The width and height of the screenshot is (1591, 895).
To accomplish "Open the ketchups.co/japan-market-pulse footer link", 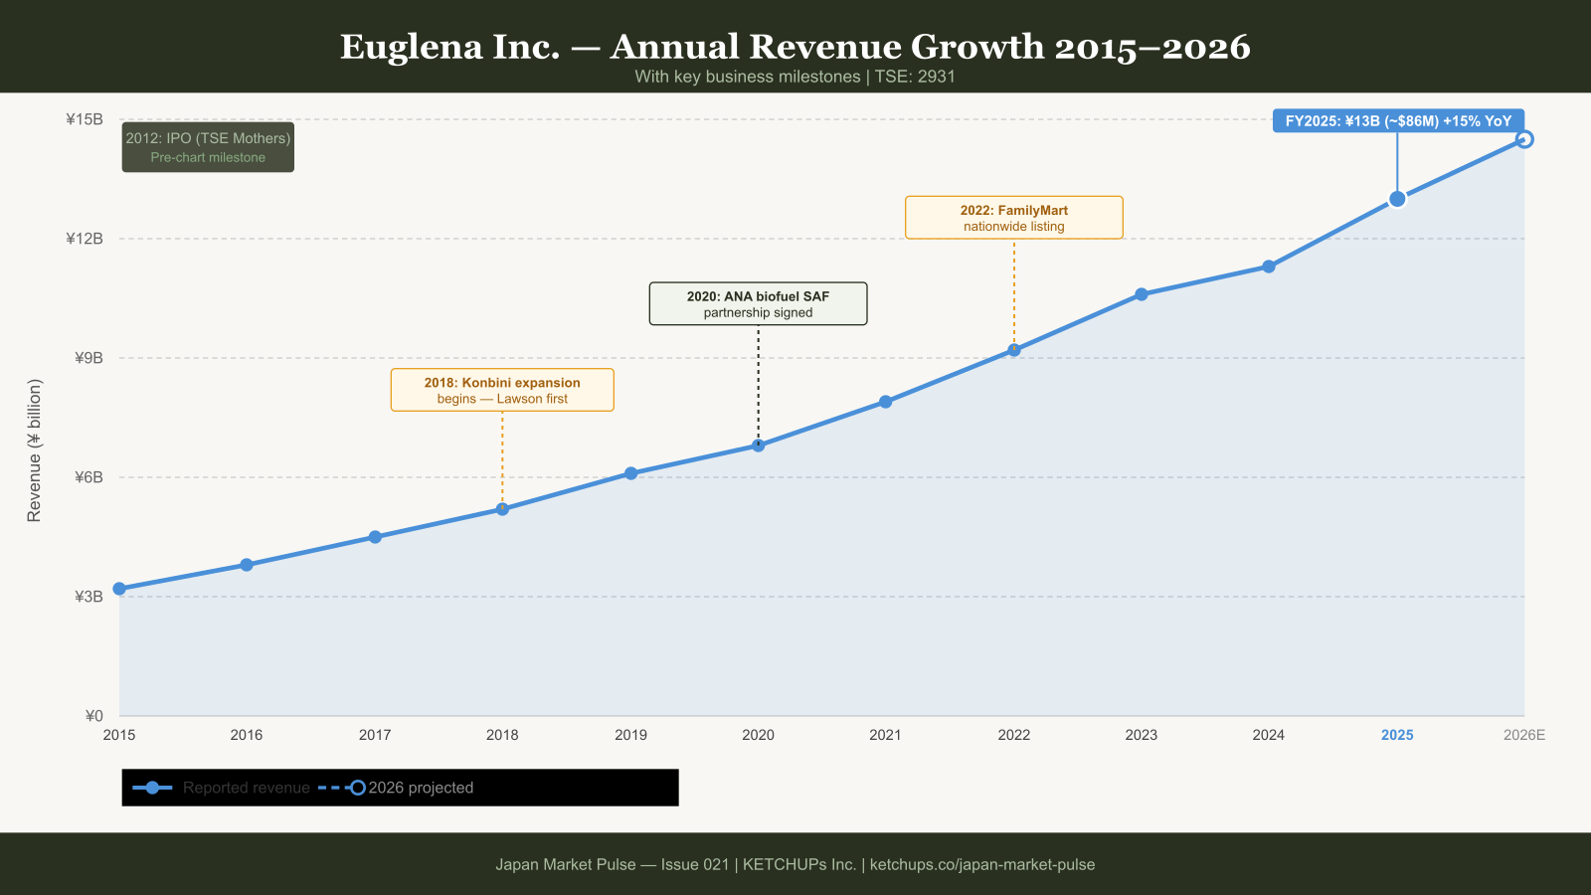I will 982,864.
